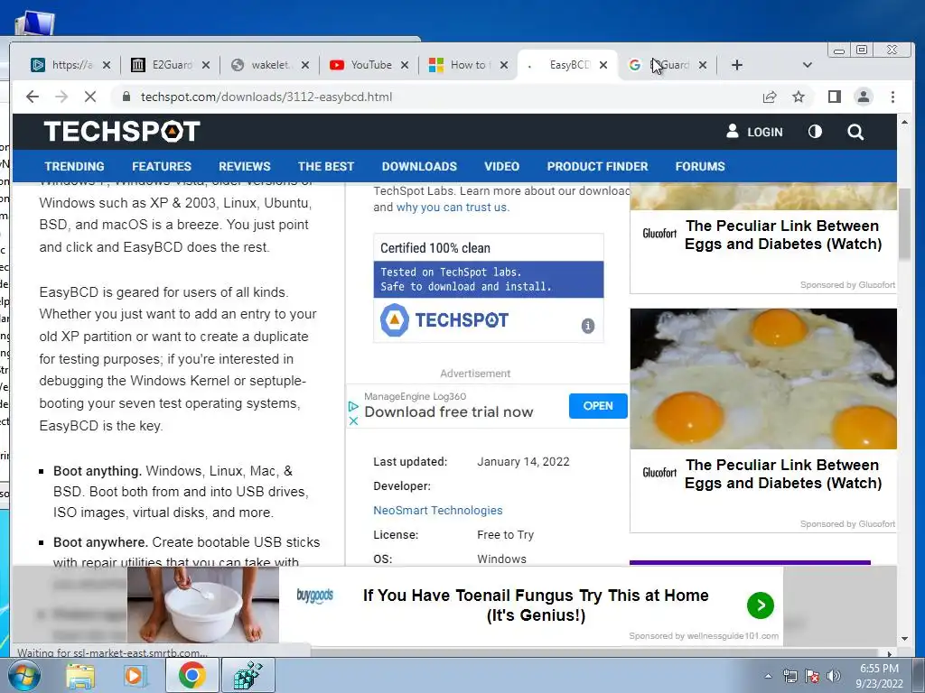Click the Chrome taskbar icon
Viewport: 925px width, 693px height.
pos(192,675)
